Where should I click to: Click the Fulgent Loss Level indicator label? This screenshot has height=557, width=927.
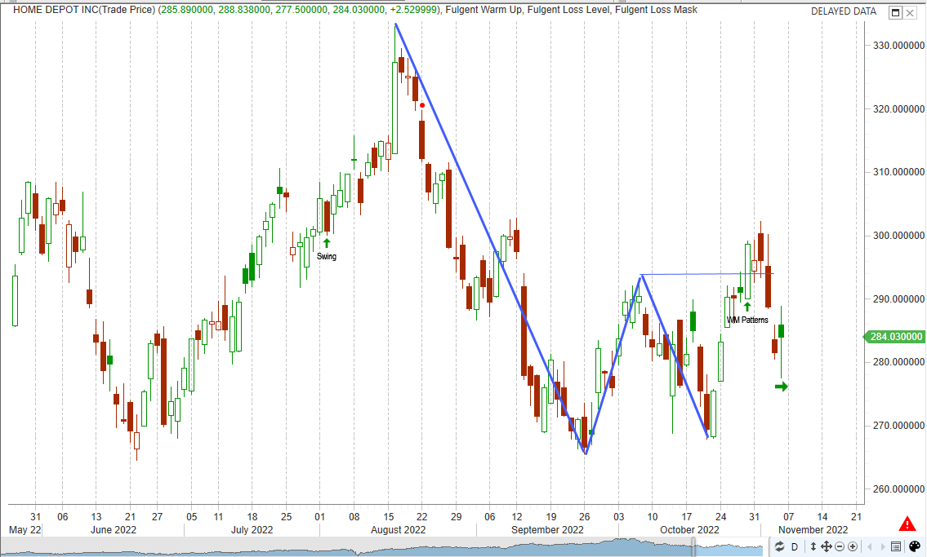568,10
